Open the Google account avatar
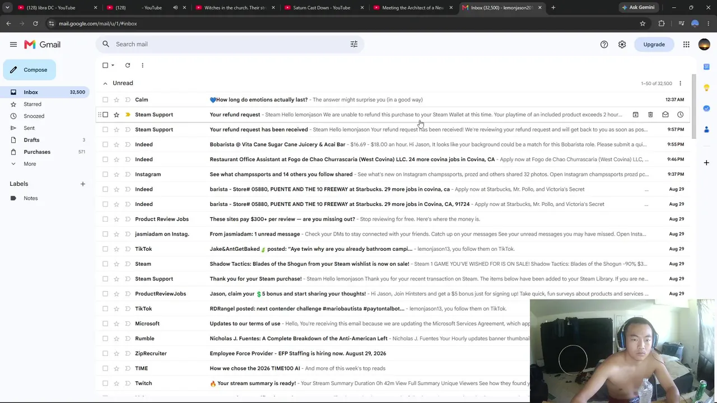717x403 pixels. pos(704,44)
